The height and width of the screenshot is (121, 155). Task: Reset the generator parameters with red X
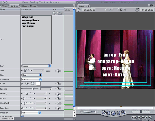click(x=54, y=13)
